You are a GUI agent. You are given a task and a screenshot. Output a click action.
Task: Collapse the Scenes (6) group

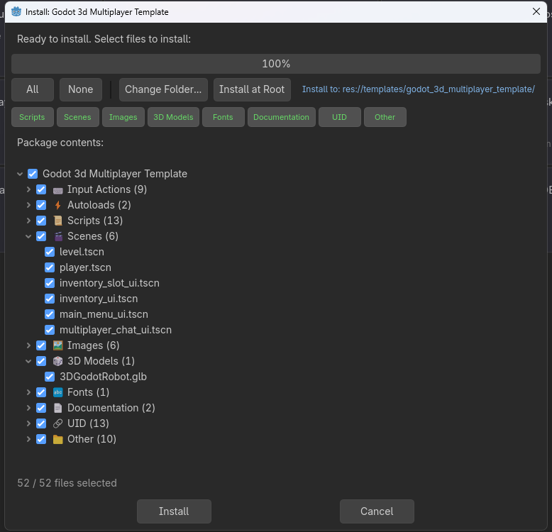(28, 236)
